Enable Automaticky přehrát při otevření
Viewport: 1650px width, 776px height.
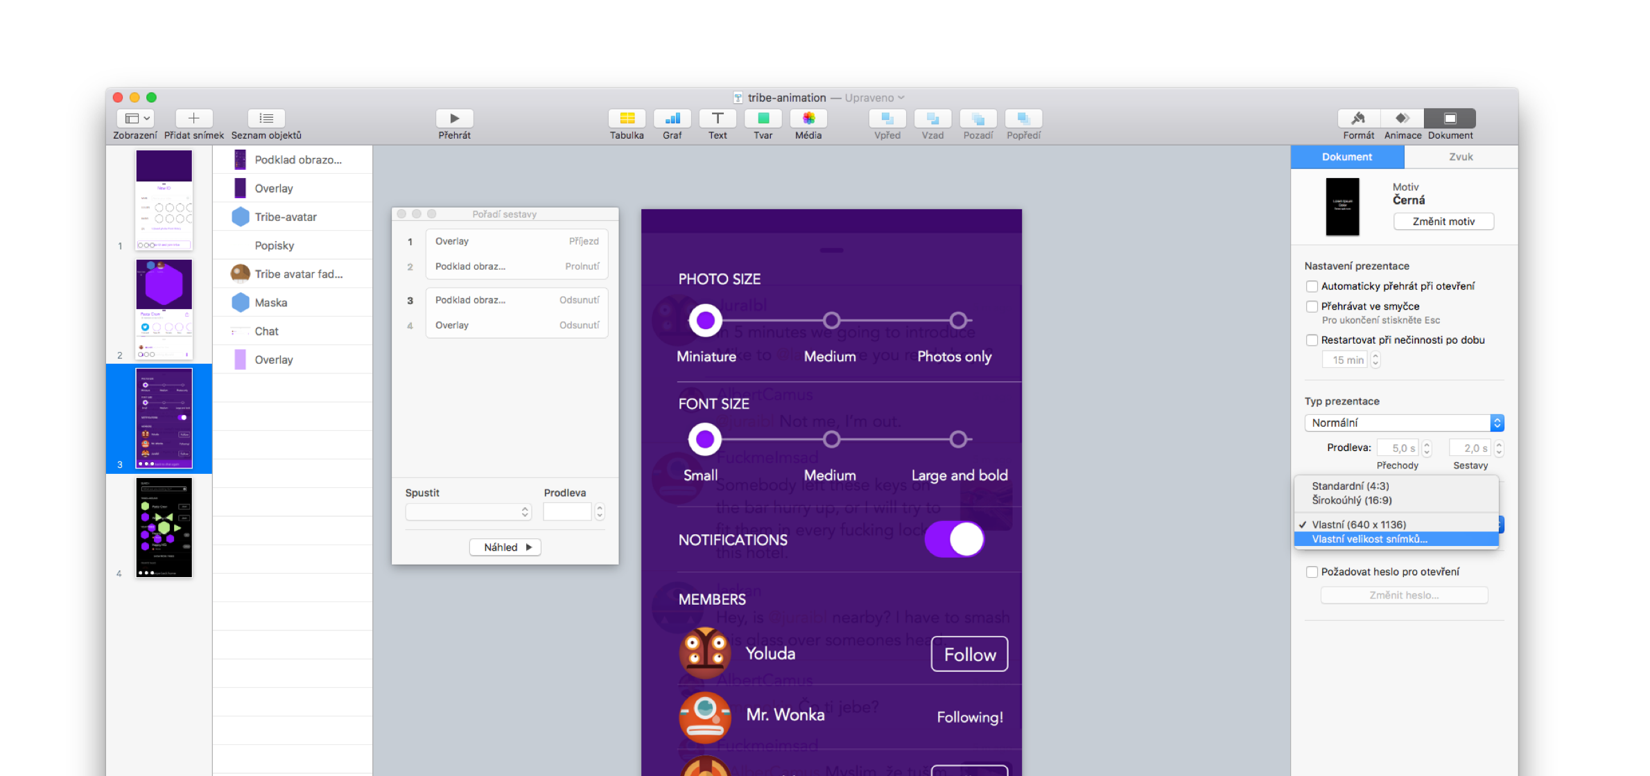(x=1312, y=286)
